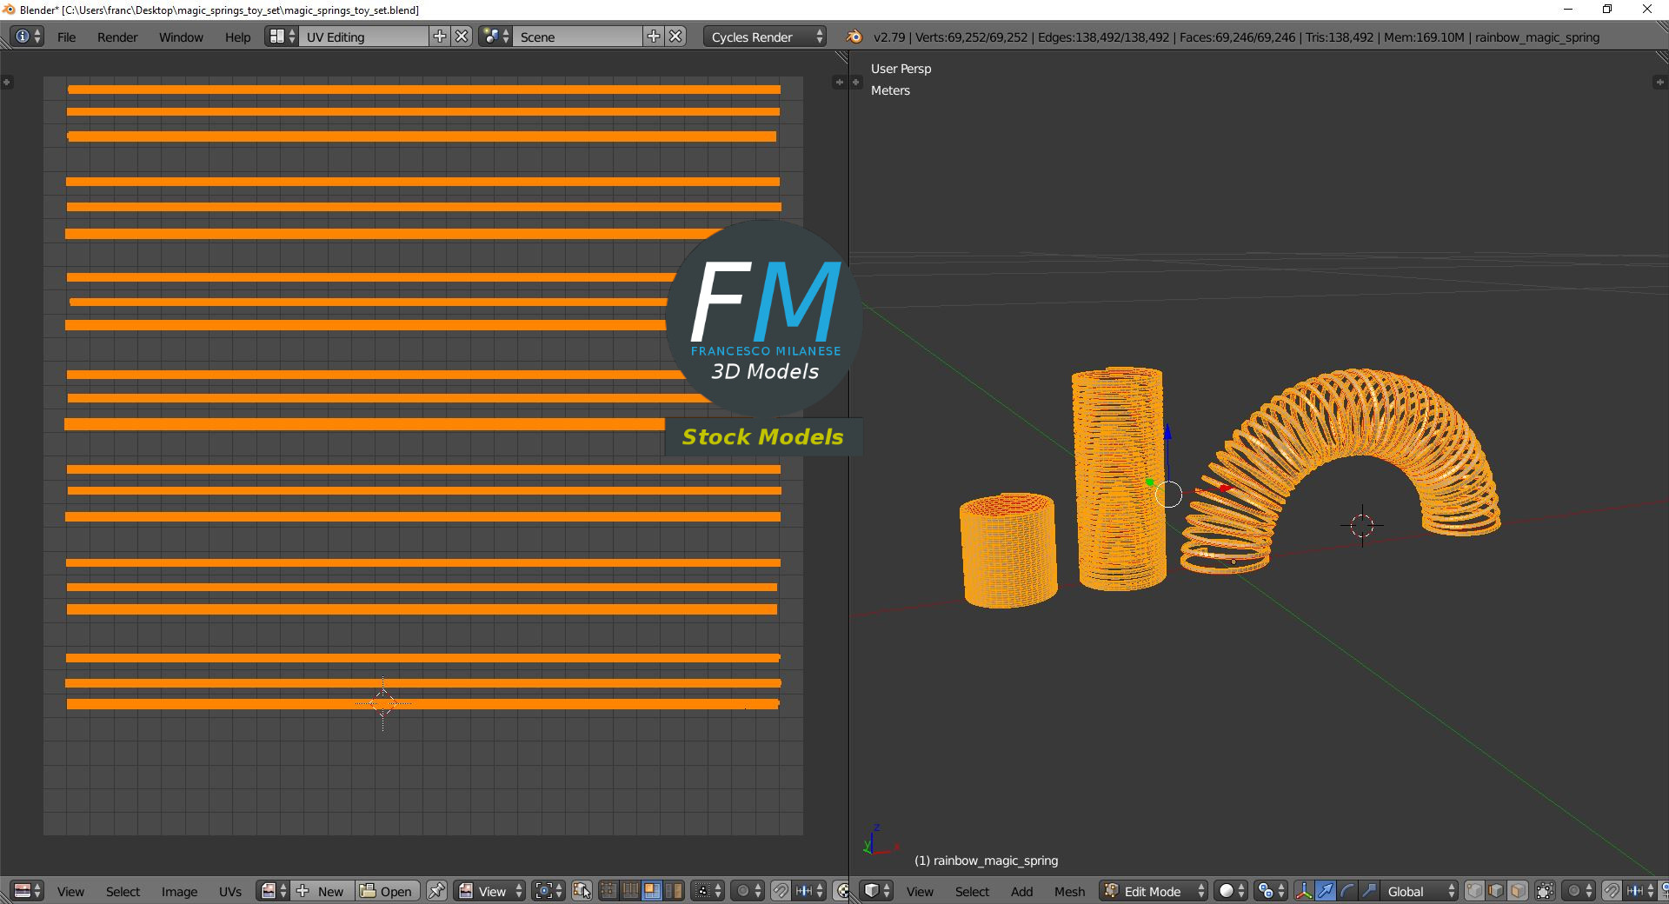The width and height of the screenshot is (1669, 904).
Task: Select UV edge selection mode
Action: pos(630,891)
